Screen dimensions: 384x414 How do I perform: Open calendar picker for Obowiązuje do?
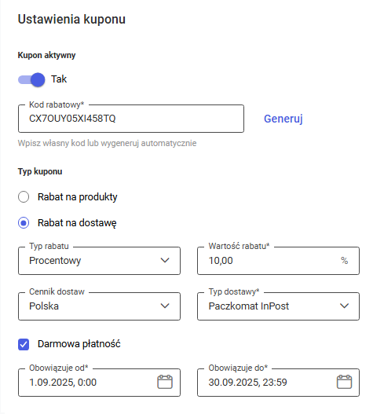[x=344, y=382]
